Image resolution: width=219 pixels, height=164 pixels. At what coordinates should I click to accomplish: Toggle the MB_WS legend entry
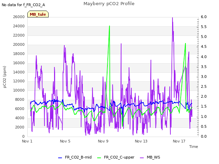pyautogui.click(x=150, y=157)
